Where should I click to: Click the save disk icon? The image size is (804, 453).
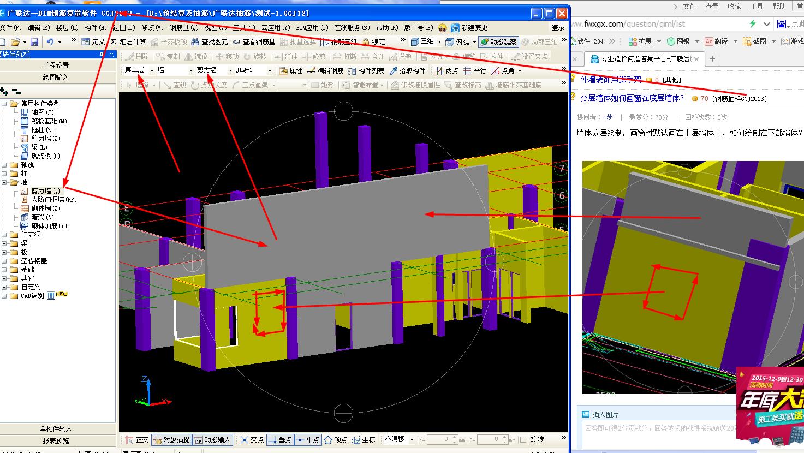coord(34,41)
